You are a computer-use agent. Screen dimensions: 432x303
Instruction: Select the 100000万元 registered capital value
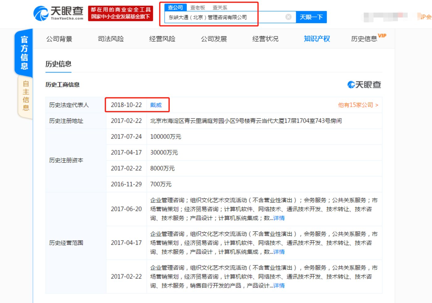click(166, 137)
